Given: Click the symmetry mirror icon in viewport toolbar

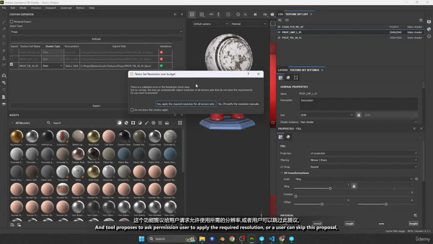Looking at the screenshot, I should 211,14.
